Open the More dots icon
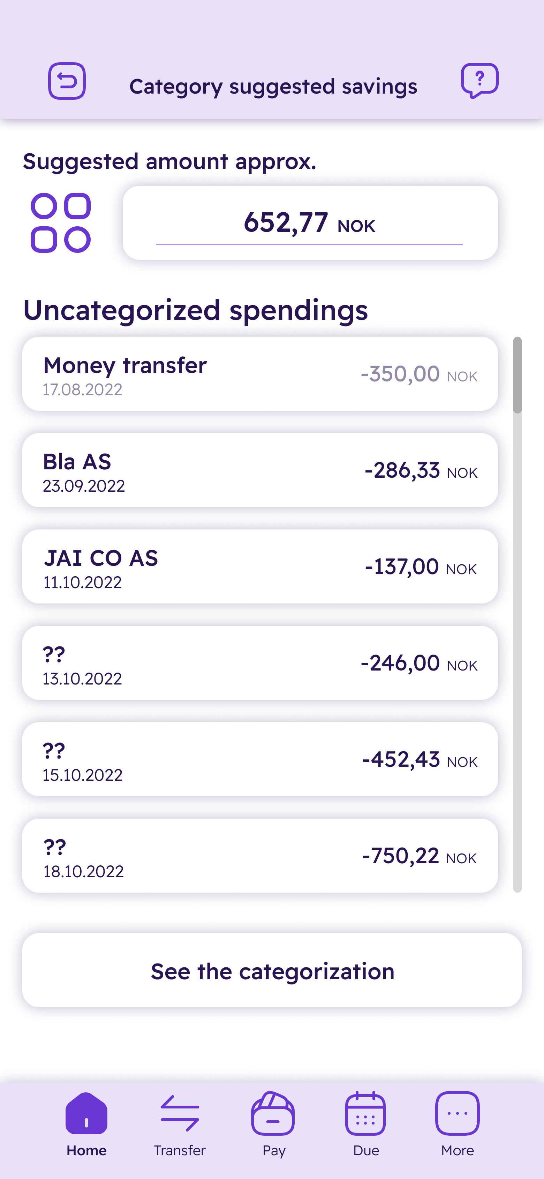 click(x=458, y=1113)
